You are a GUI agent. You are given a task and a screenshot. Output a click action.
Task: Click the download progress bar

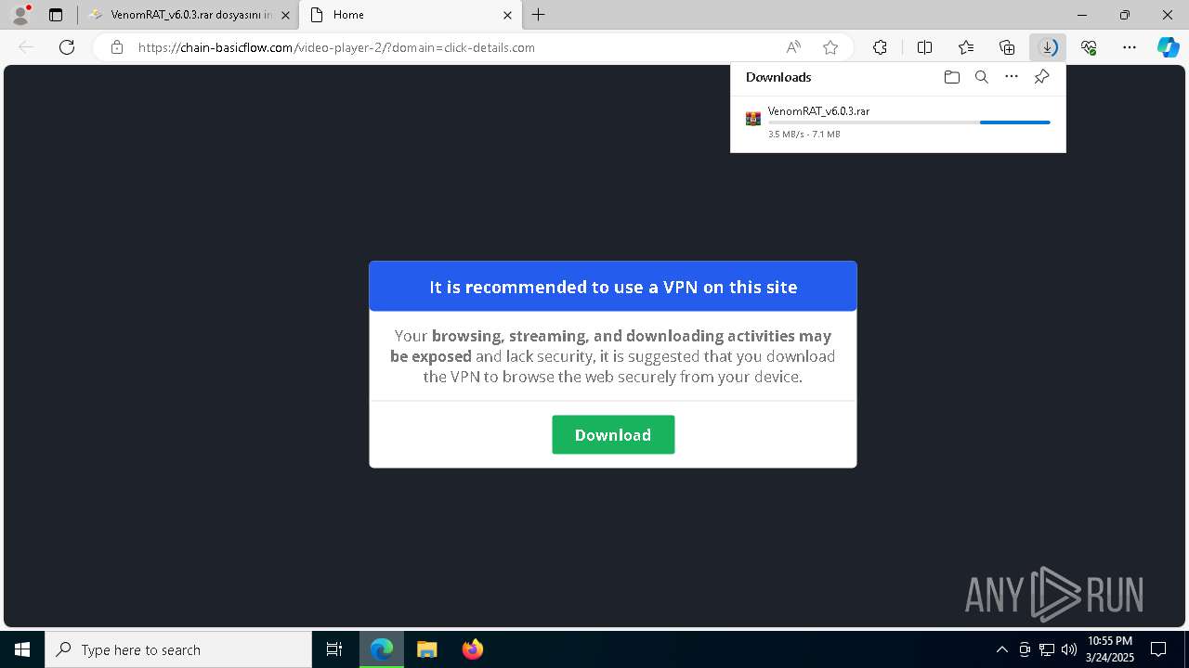[x=909, y=122]
